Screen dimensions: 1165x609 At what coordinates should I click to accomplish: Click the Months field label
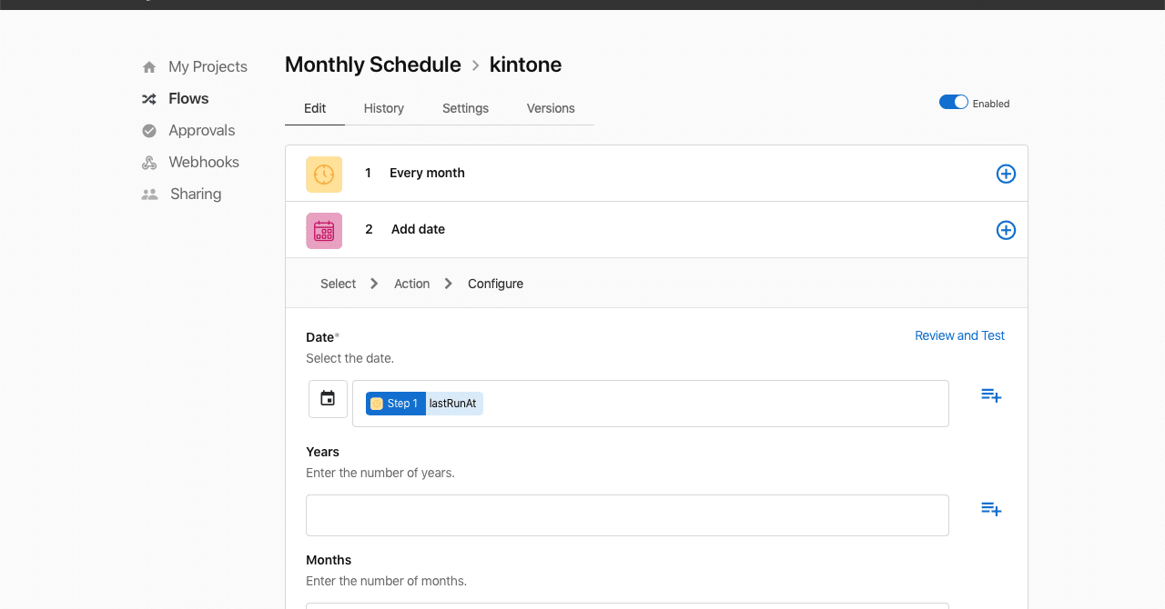click(329, 560)
